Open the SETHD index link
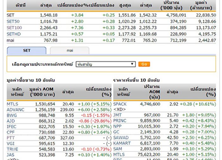Viewport: 222px width, 160px height. pyautogui.click(x=14, y=34)
